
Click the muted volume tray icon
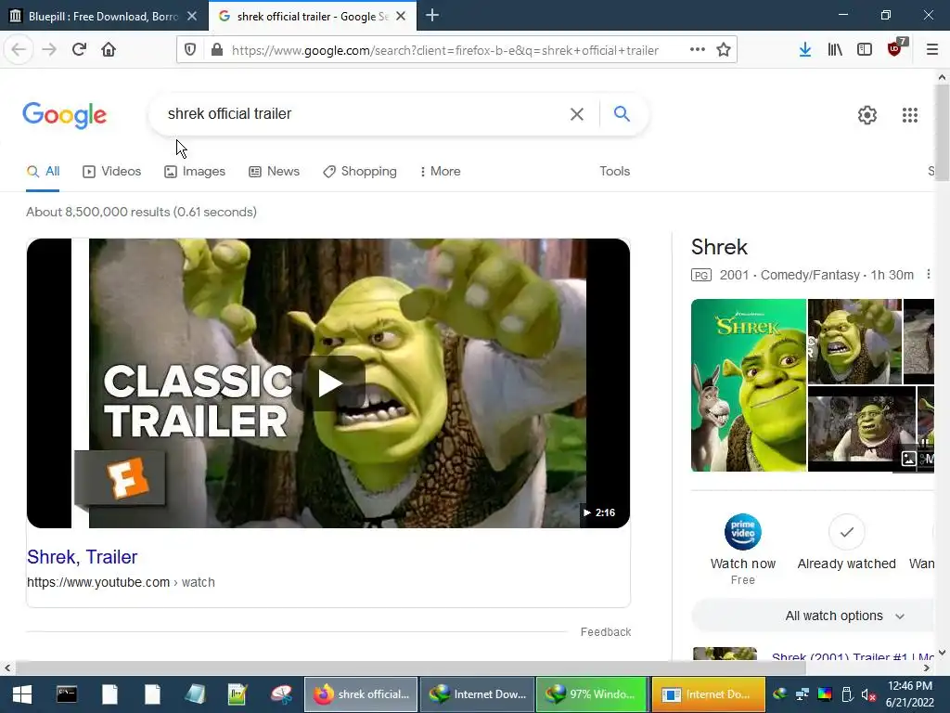pyautogui.click(x=868, y=694)
